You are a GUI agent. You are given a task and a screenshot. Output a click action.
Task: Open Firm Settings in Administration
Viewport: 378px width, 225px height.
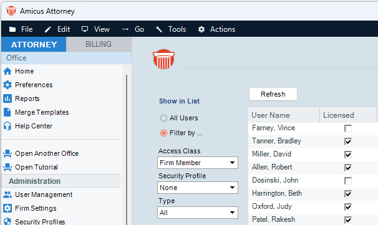point(36,208)
